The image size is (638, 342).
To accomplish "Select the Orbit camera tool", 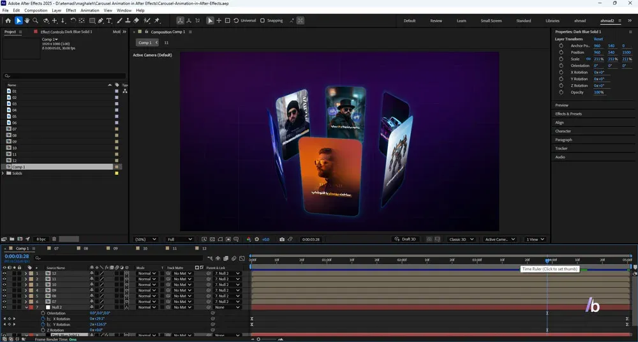I will pos(46,20).
